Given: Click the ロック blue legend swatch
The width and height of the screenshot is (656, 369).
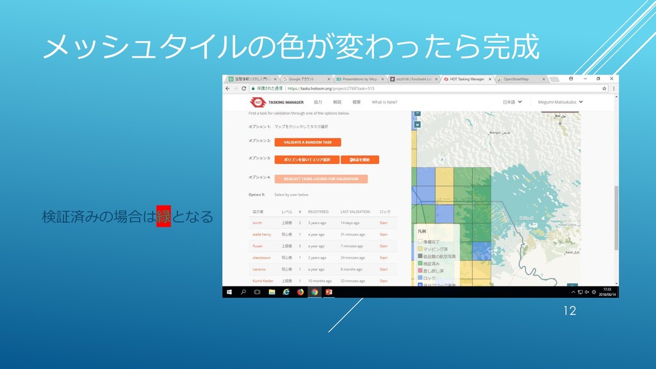Looking at the screenshot, I should tap(420, 278).
